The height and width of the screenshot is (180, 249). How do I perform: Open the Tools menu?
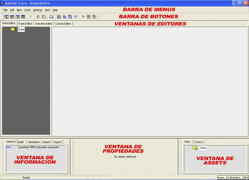click(28, 10)
